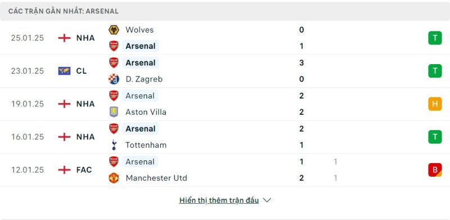Click the CL competition label
The height and width of the screenshot is (220, 450).
pos(82,71)
